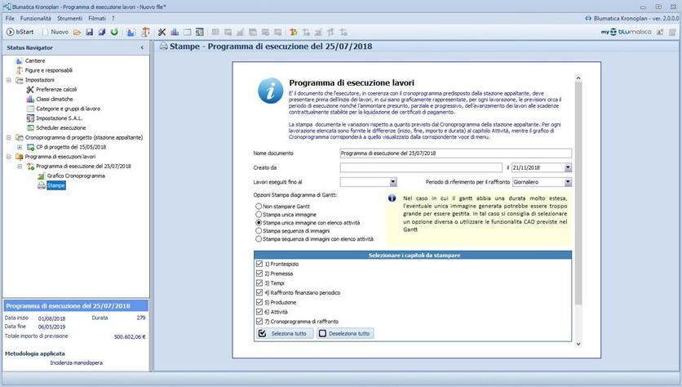Click the orange crane icon in the toolbar
This screenshot has width=682, height=387.
(x=146, y=32)
